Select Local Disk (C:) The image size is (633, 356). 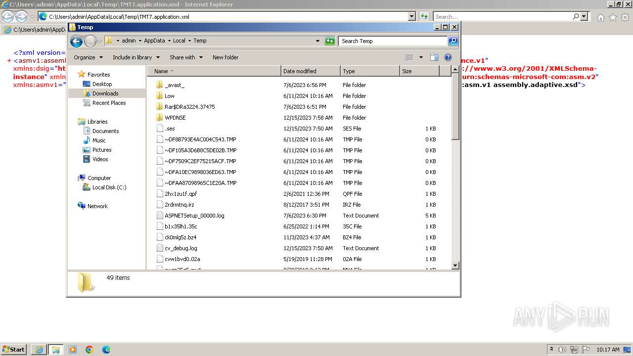tap(109, 187)
